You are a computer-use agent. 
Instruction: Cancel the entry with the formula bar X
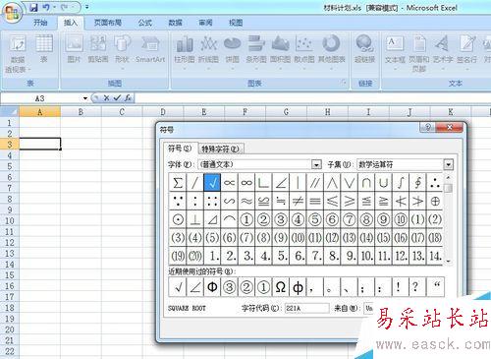106,97
